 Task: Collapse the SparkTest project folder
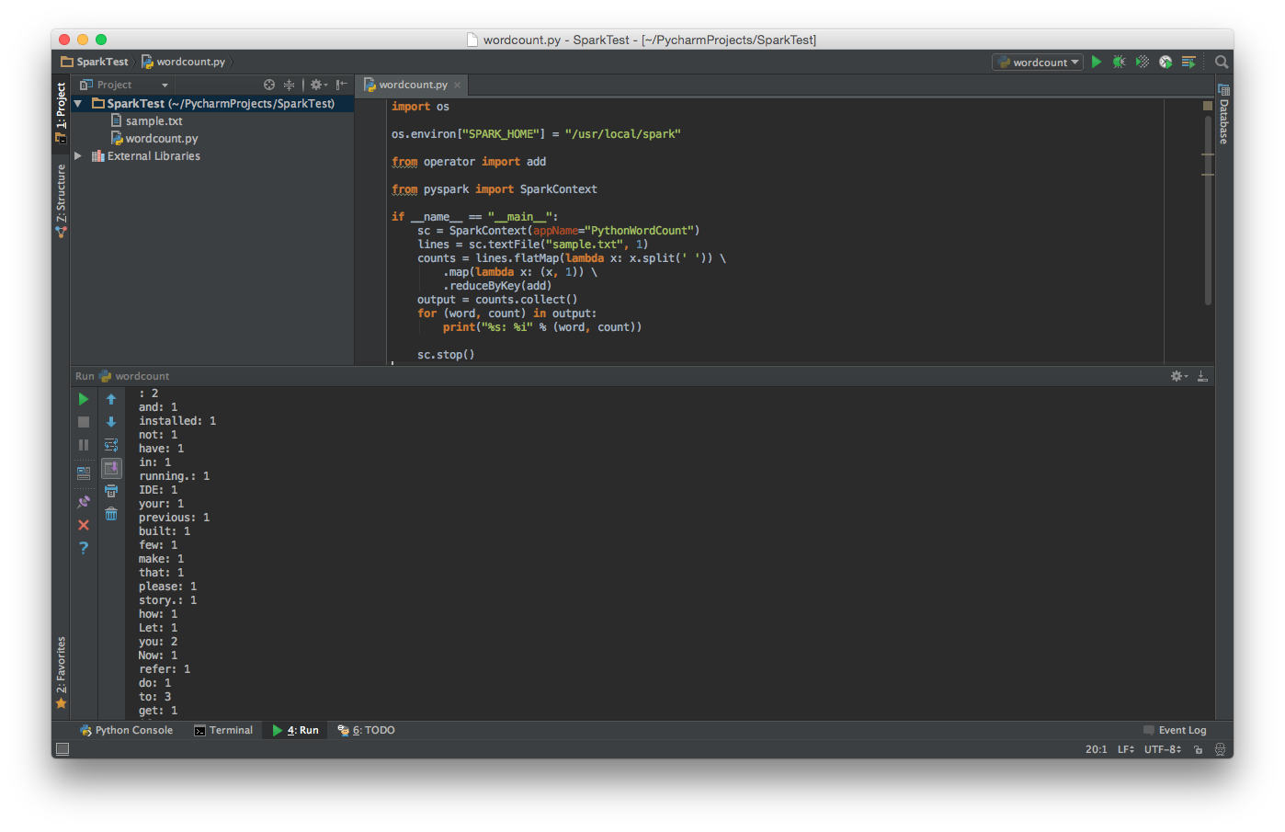78,104
